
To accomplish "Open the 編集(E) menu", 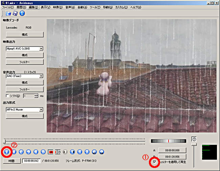I will click(x=34, y=7).
